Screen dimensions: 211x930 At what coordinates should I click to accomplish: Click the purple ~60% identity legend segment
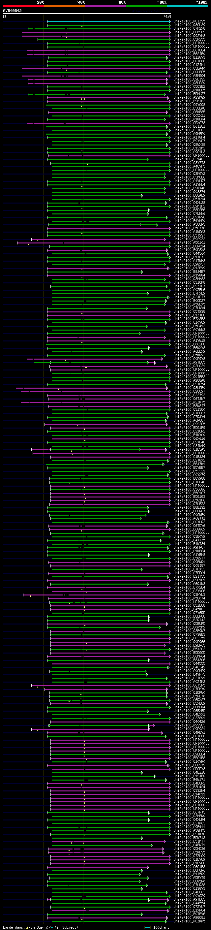click(105, 6)
